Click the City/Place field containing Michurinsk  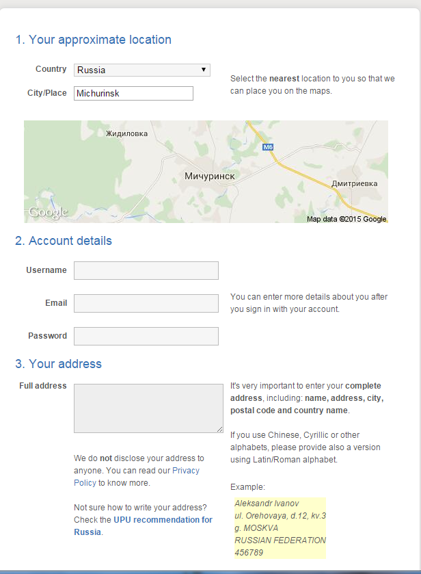(133, 93)
